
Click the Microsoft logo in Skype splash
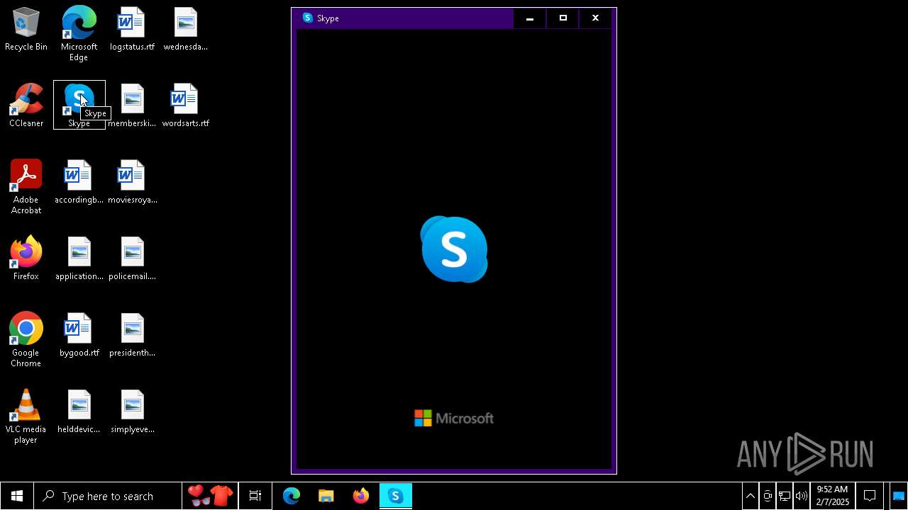454,419
